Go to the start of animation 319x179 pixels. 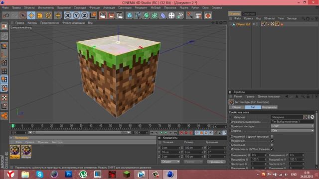(152, 133)
